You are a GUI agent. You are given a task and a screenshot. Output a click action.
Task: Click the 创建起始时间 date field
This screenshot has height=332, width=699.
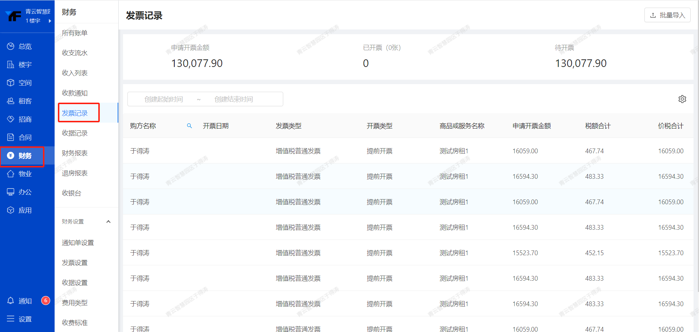pos(163,99)
